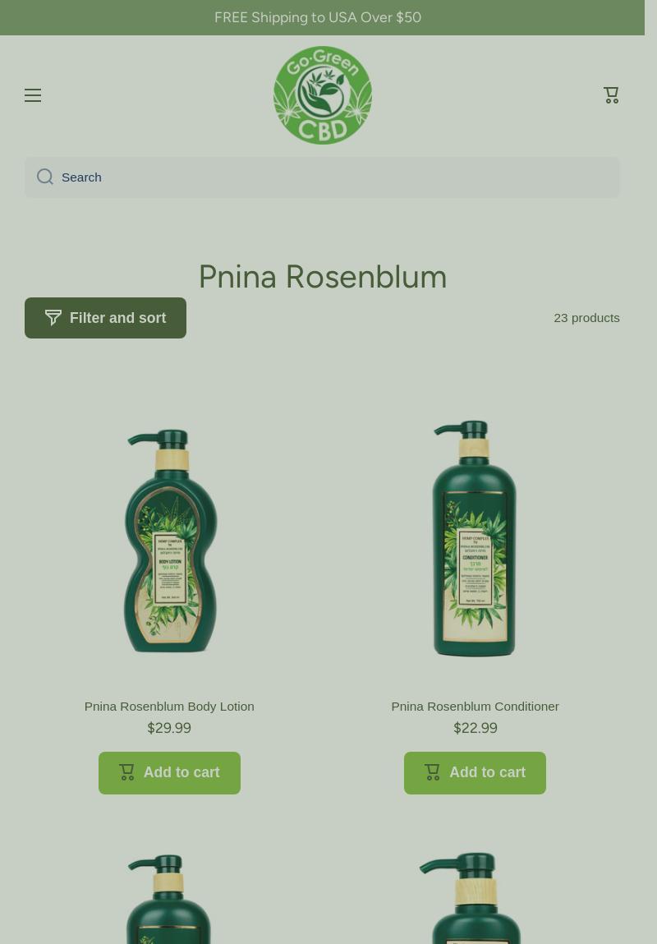
Task: Click the filter funnel icon
Action: [x=53, y=317]
